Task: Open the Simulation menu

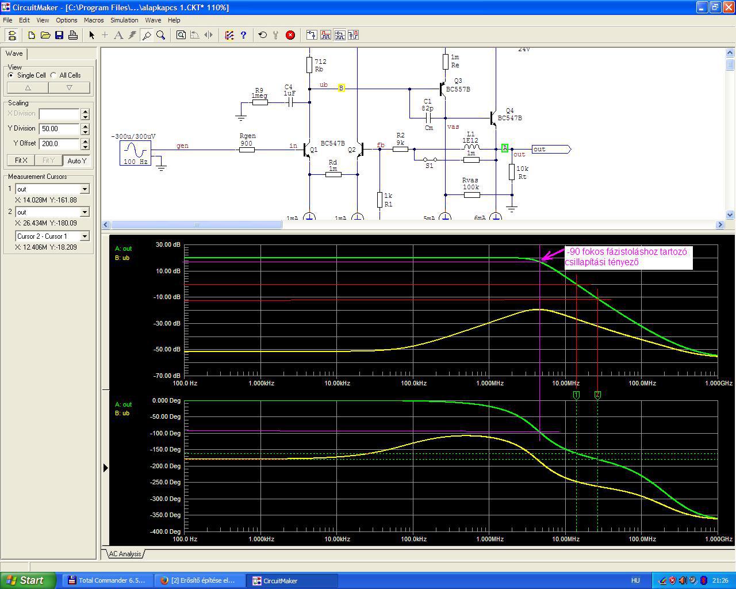Action: tap(124, 20)
